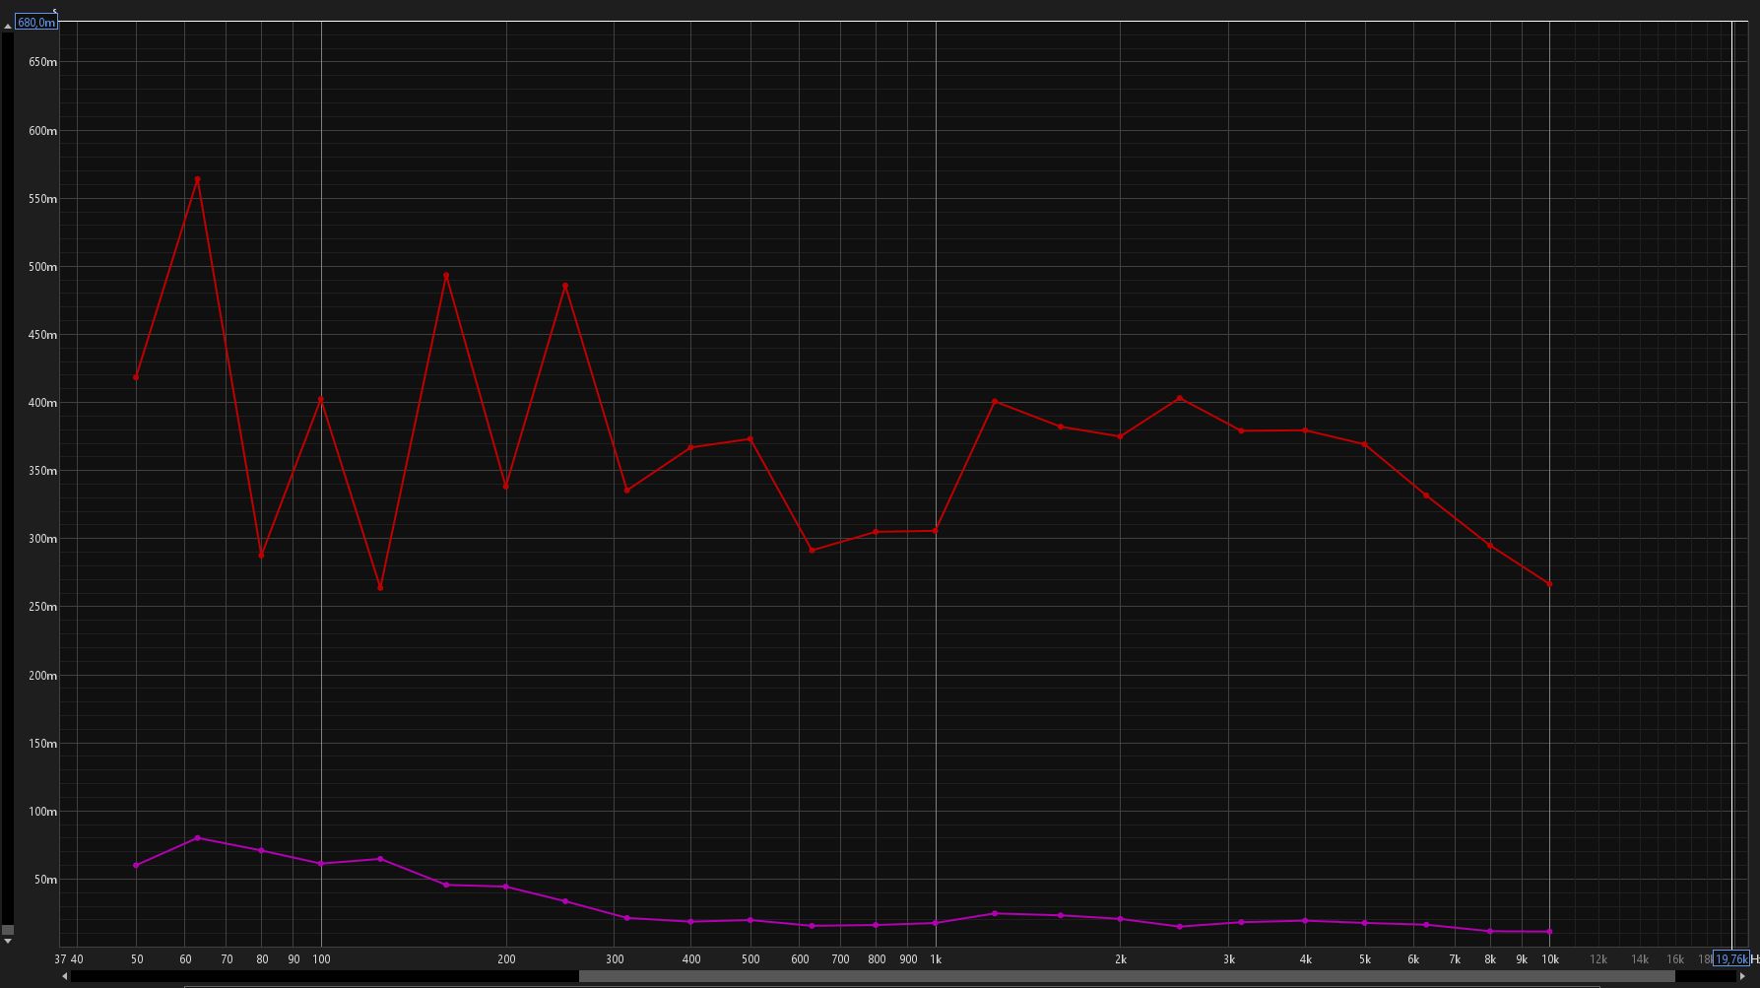Click the 300m Y-axis label
Viewport: 1760px width, 988px height.
43,539
